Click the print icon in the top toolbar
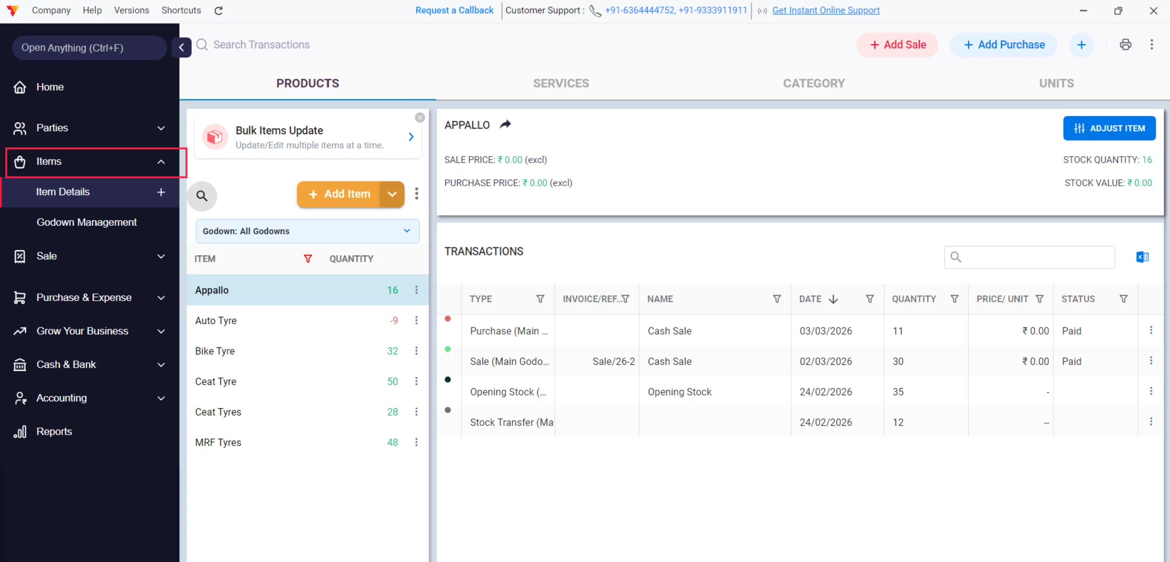 click(1126, 44)
